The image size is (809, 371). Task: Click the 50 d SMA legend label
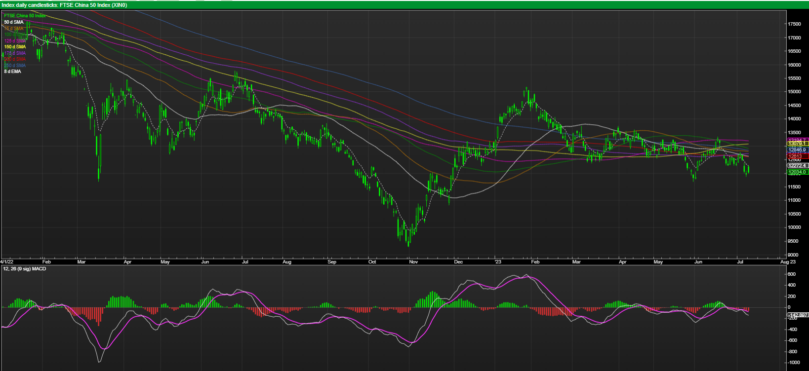point(14,22)
